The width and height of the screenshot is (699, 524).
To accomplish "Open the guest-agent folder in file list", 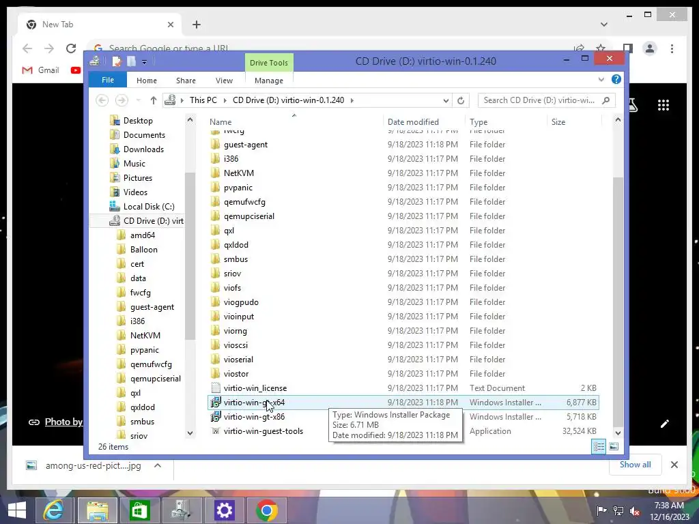I will (246, 145).
